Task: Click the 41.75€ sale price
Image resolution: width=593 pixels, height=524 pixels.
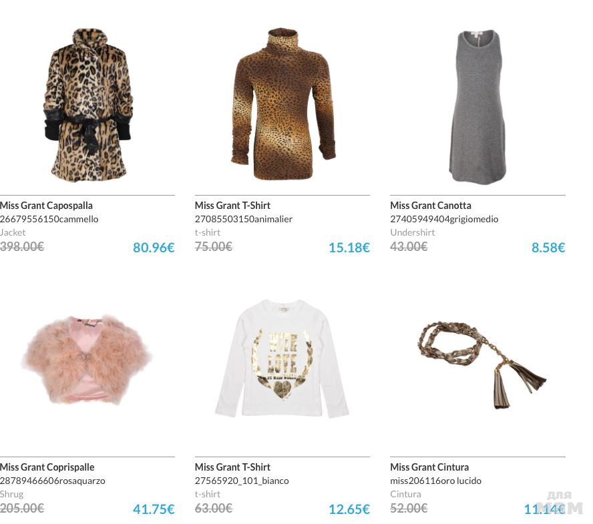Action: click(154, 509)
